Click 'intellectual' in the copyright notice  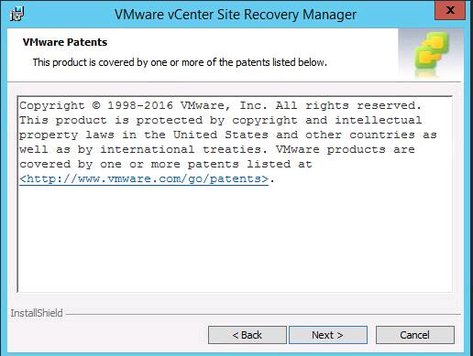coord(379,120)
